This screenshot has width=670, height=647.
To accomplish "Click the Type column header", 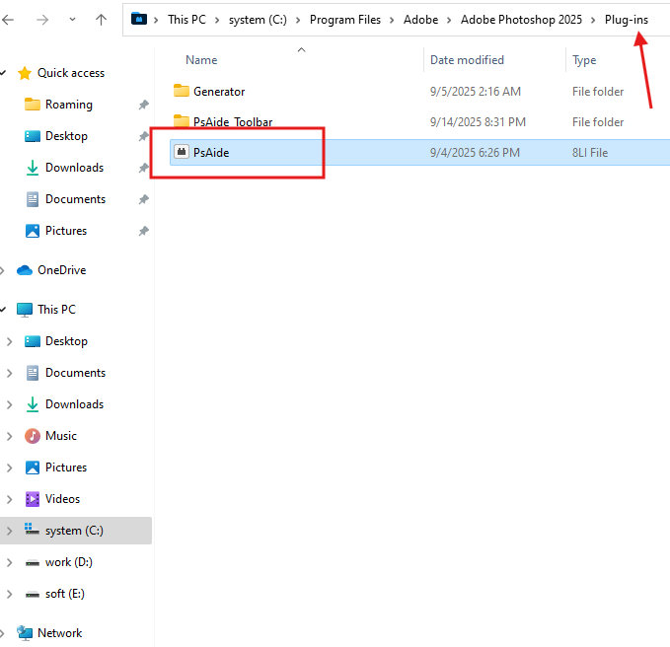I will [x=584, y=60].
